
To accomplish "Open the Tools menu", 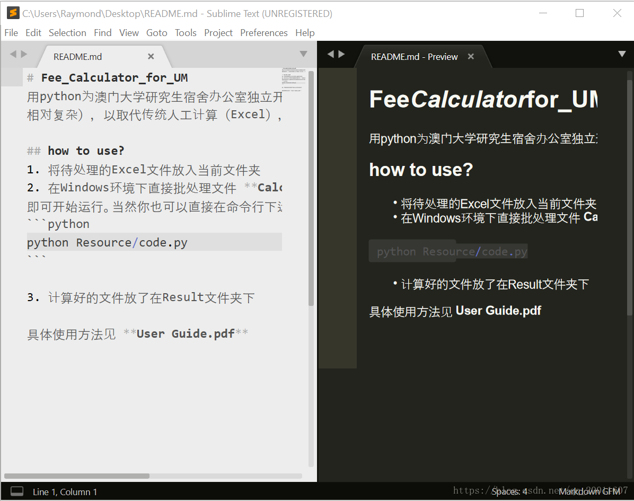I will coord(186,33).
